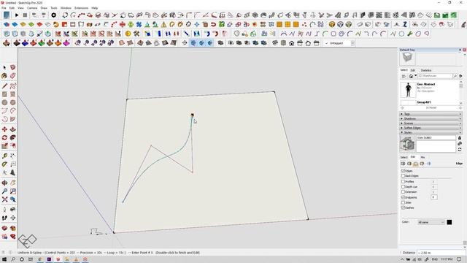Click the black edge color swatch
Viewport: 467px width, 263px height.
tap(449, 222)
